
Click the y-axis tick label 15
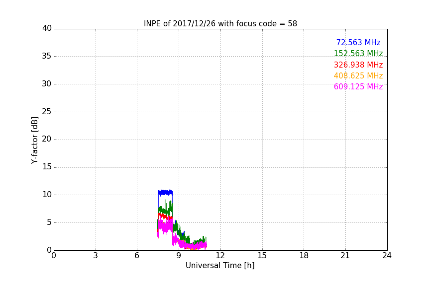[47, 167]
